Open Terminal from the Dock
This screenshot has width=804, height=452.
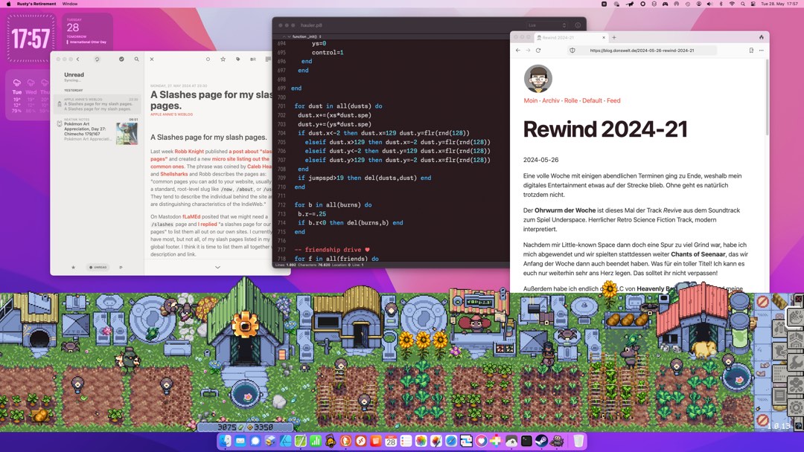(526, 441)
